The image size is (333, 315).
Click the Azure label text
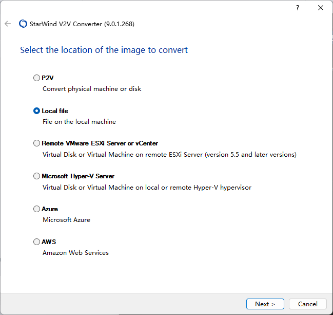(x=50, y=209)
